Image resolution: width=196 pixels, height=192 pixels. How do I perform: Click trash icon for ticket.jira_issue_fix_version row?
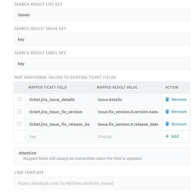(167, 111)
